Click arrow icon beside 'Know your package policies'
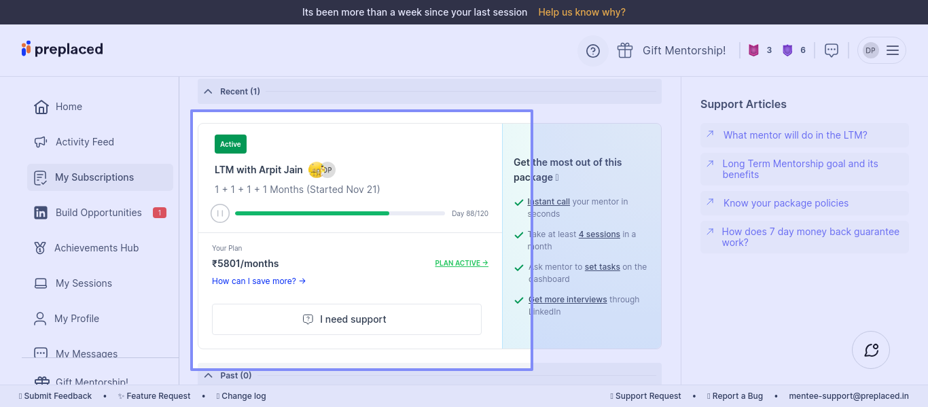The image size is (928, 407). coord(710,202)
